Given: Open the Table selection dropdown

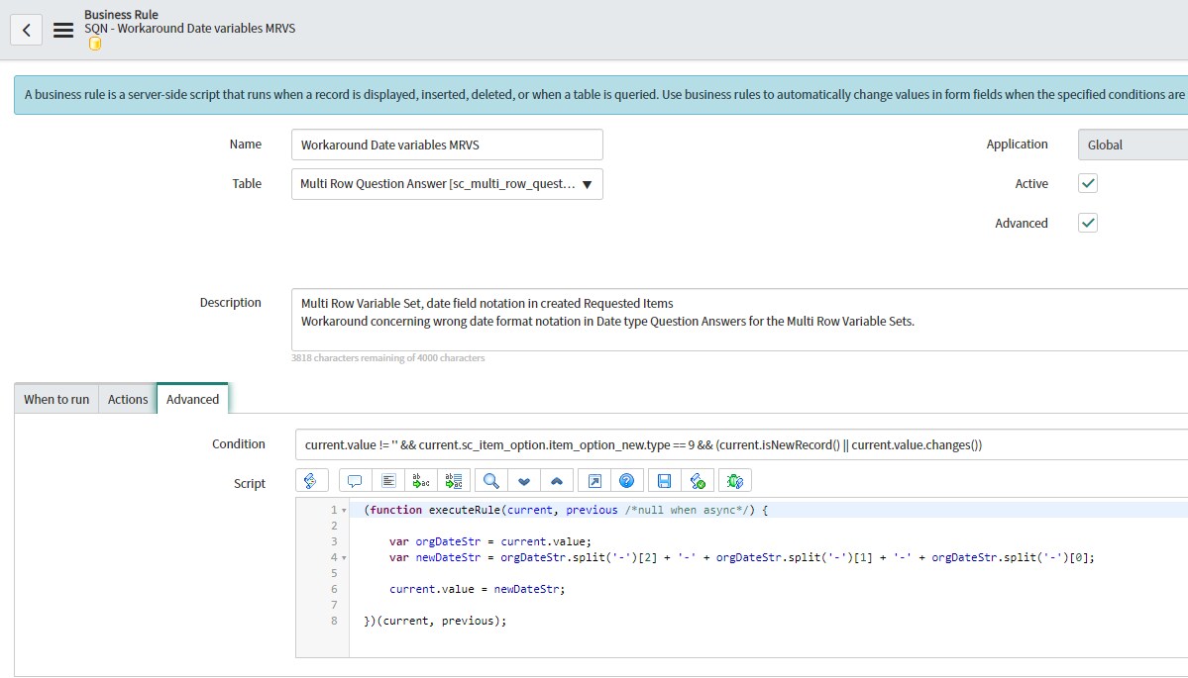Looking at the screenshot, I should [589, 184].
